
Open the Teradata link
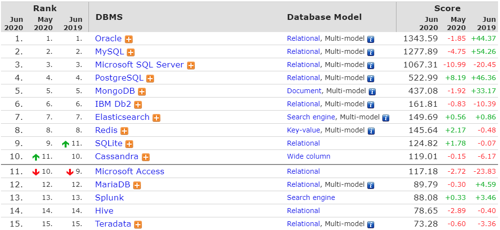(113, 224)
